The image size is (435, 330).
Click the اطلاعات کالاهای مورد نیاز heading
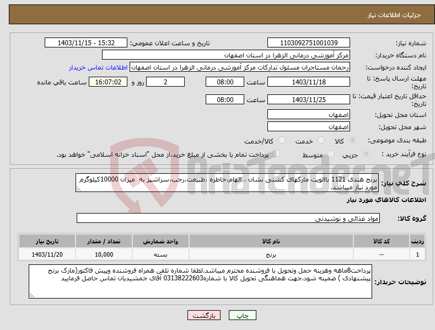[x=386, y=200]
